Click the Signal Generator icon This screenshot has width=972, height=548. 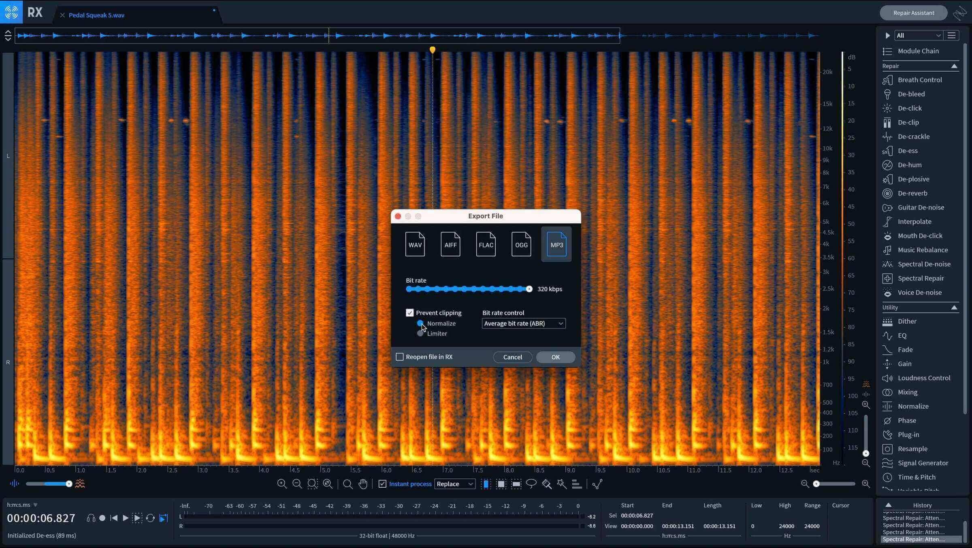tap(887, 463)
